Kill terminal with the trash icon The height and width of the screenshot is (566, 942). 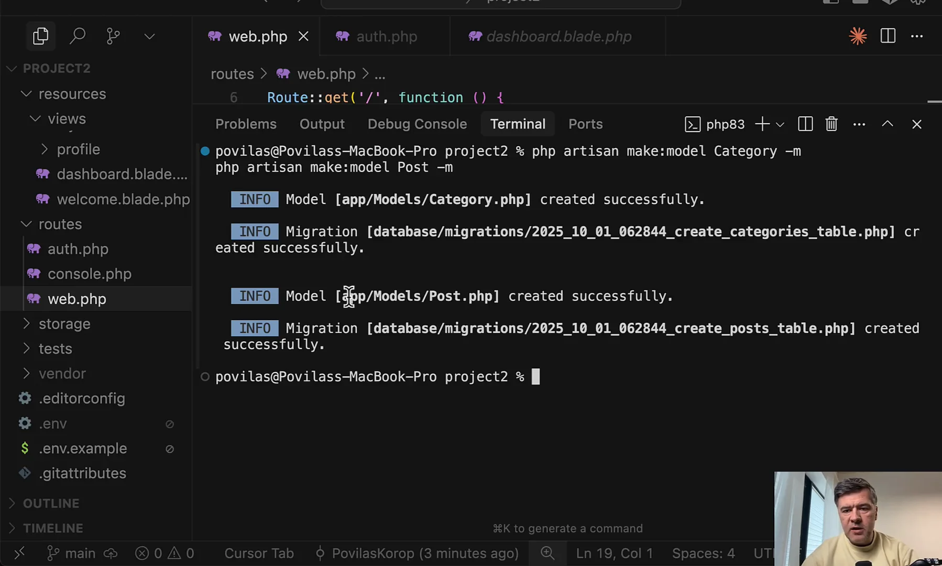coord(831,124)
